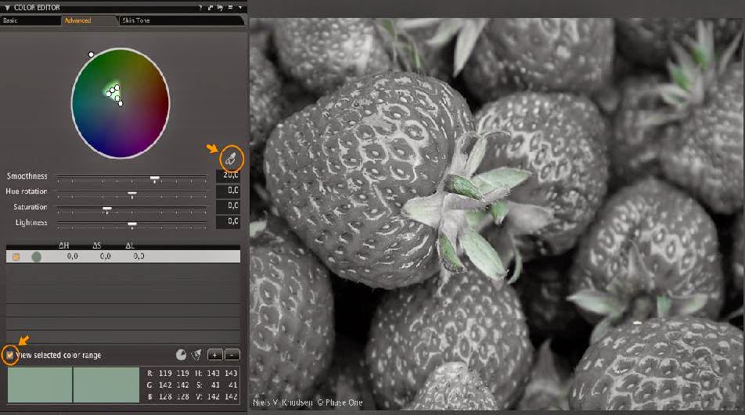745x415 pixels.
Task: Click the Smoothness slider handle
Action: pos(154,179)
